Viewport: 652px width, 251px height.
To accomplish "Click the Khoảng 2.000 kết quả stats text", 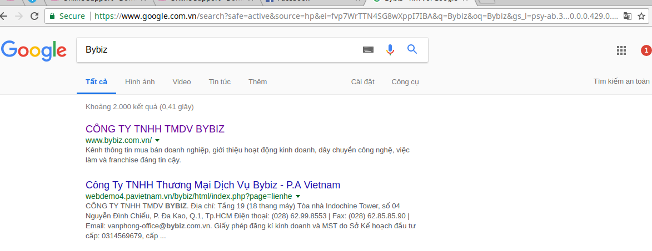I will coord(140,107).
